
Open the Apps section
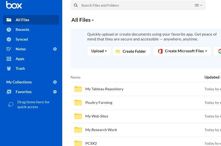click(20, 59)
